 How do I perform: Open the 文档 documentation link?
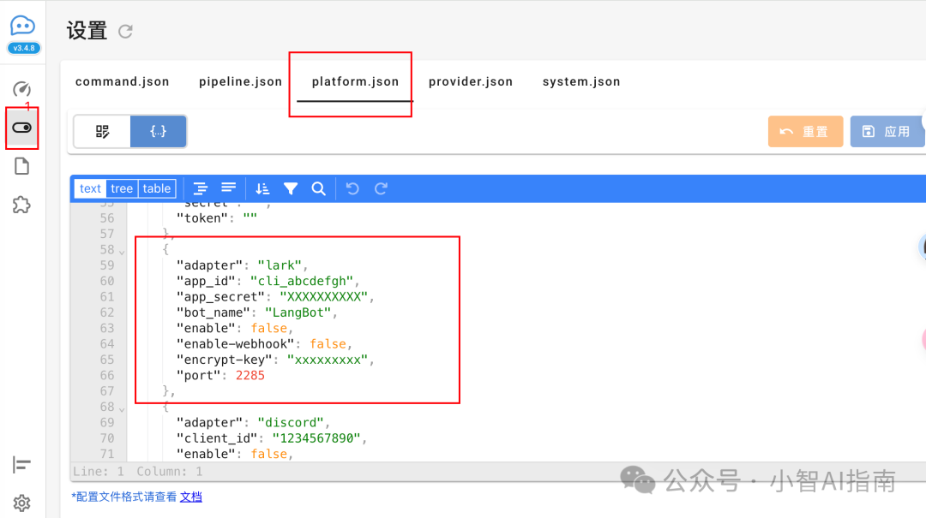(190, 497)
